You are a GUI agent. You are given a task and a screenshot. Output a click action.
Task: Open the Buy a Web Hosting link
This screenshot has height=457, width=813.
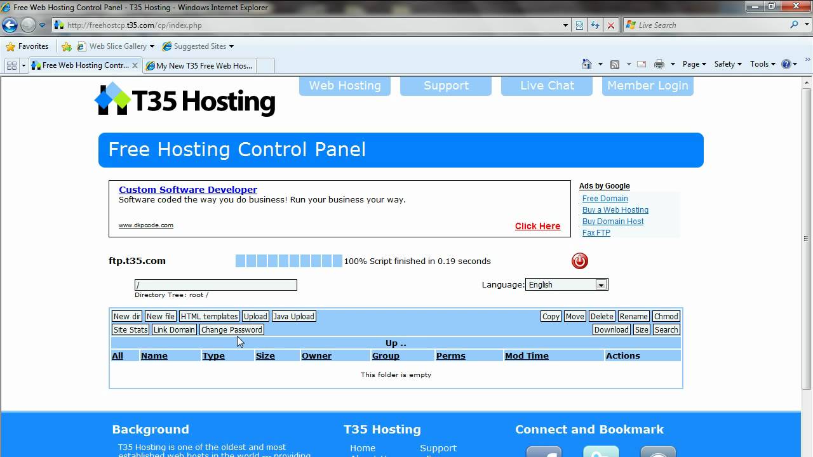pyautogui.click(x=615, y=210)
